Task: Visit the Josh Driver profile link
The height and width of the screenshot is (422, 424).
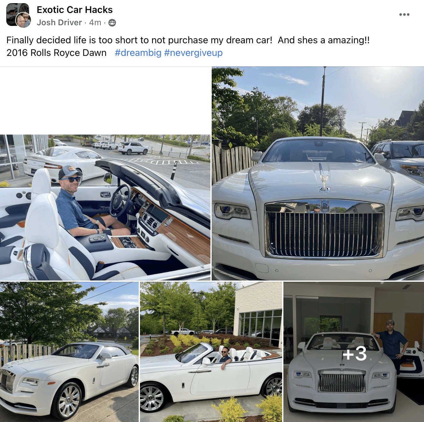Action: (x=59, y=23)
